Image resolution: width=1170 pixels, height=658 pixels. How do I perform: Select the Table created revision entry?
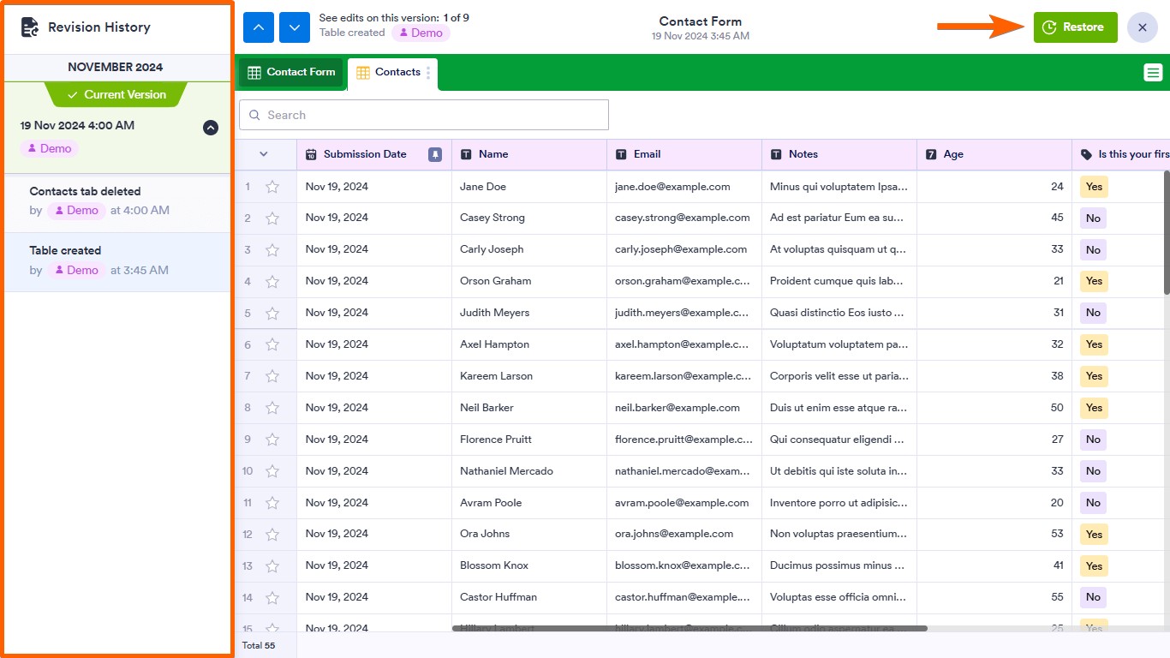coord(117,260)
